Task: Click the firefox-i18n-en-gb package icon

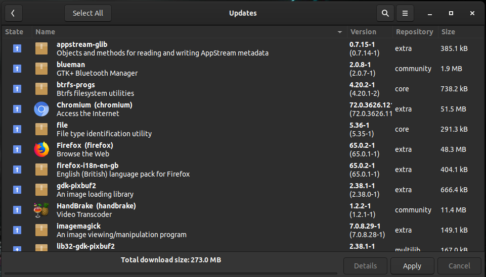Action: [x=41, y=170]
